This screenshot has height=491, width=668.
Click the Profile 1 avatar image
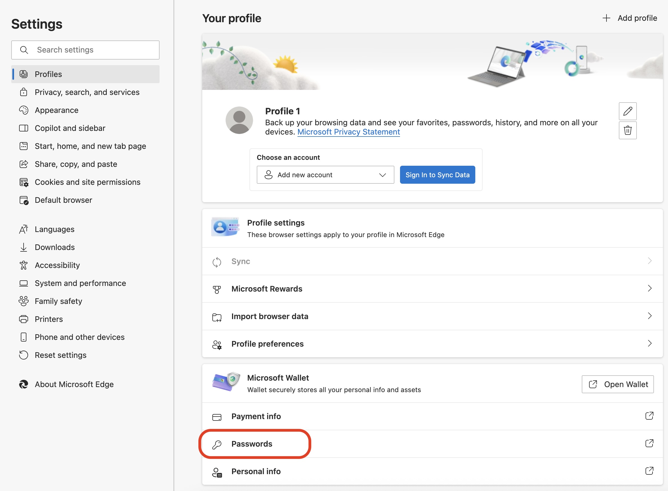[x=239, y=121]
